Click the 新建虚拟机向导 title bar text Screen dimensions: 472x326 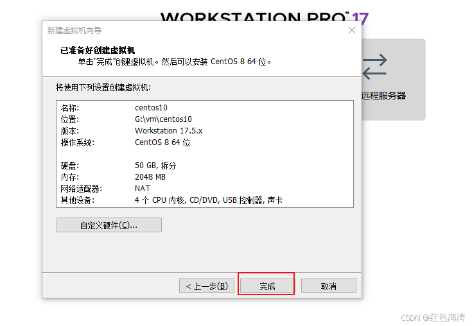(74, 30)
